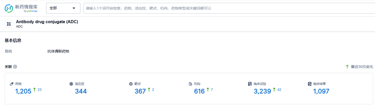Click the 新药情报库 logo icon
The width and height of the screenshot is (375, 105).
click(9, 8)
